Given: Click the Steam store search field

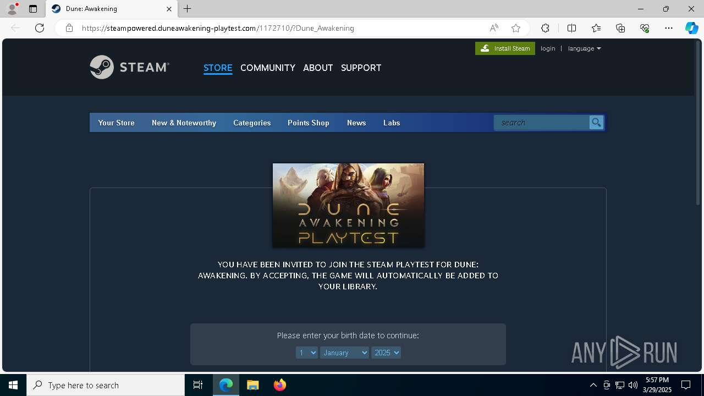Looking at the screenshot, I should coord(542,123).
